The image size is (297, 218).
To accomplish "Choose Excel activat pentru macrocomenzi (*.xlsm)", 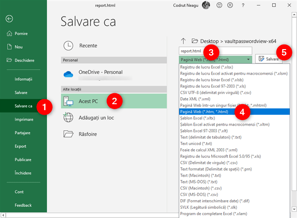I will pos(234,73).
